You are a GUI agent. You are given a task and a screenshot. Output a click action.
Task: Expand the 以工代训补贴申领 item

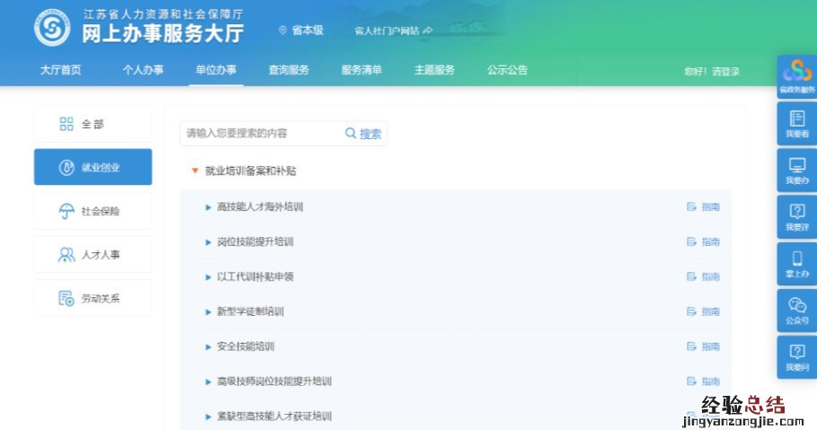click(208, 276)
